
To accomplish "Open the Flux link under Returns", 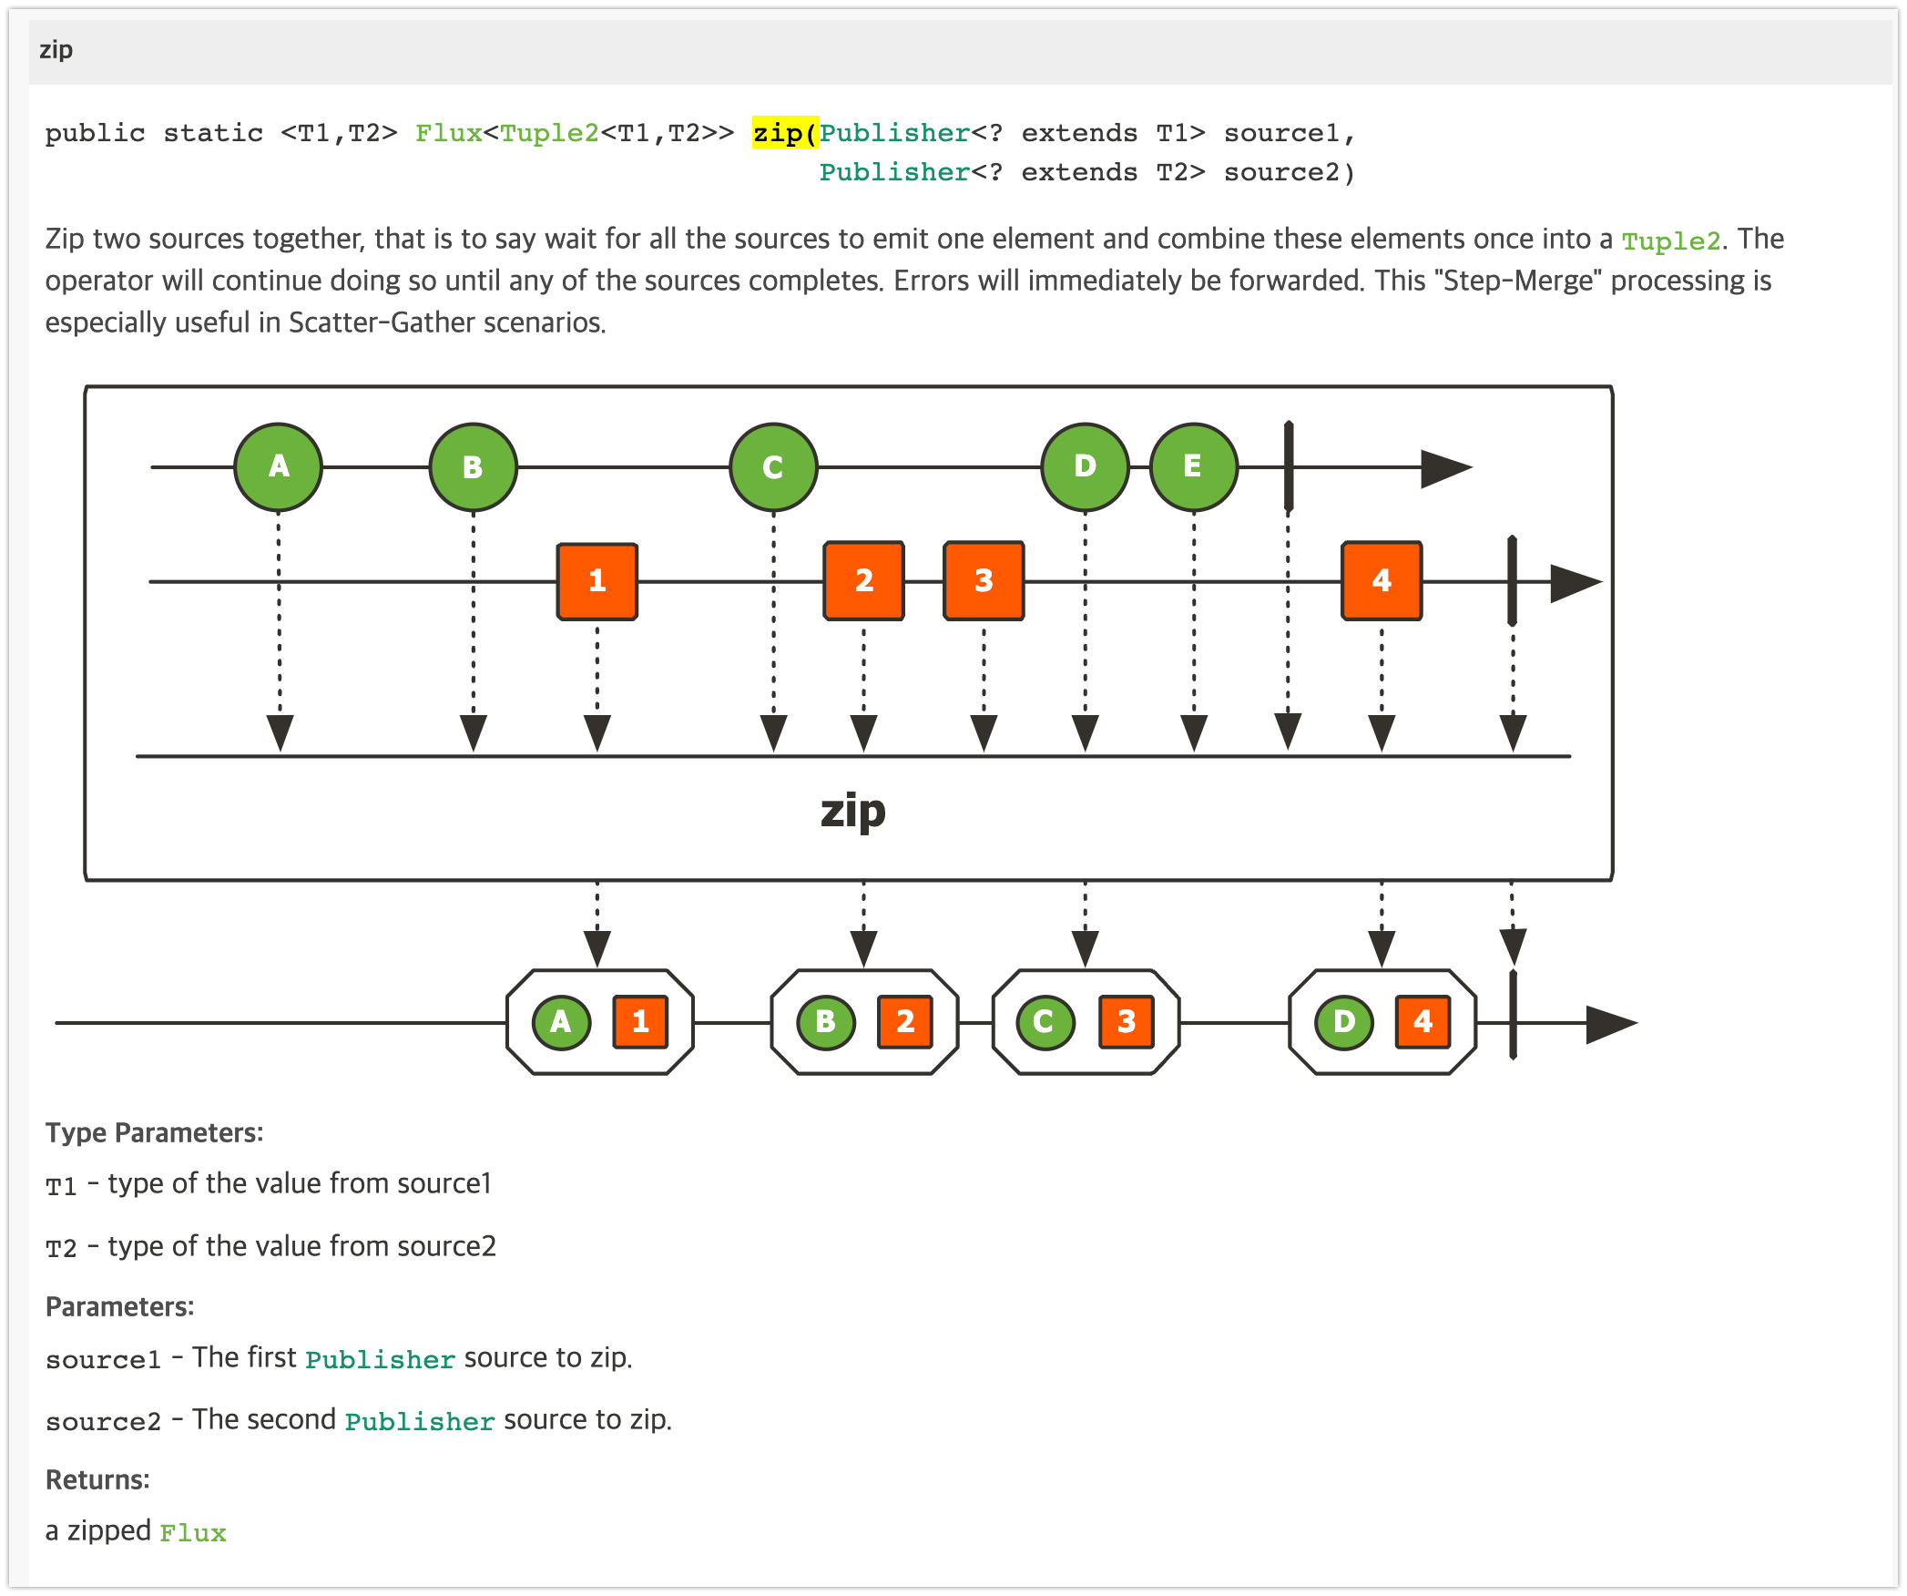I will tap(192, 1533).
